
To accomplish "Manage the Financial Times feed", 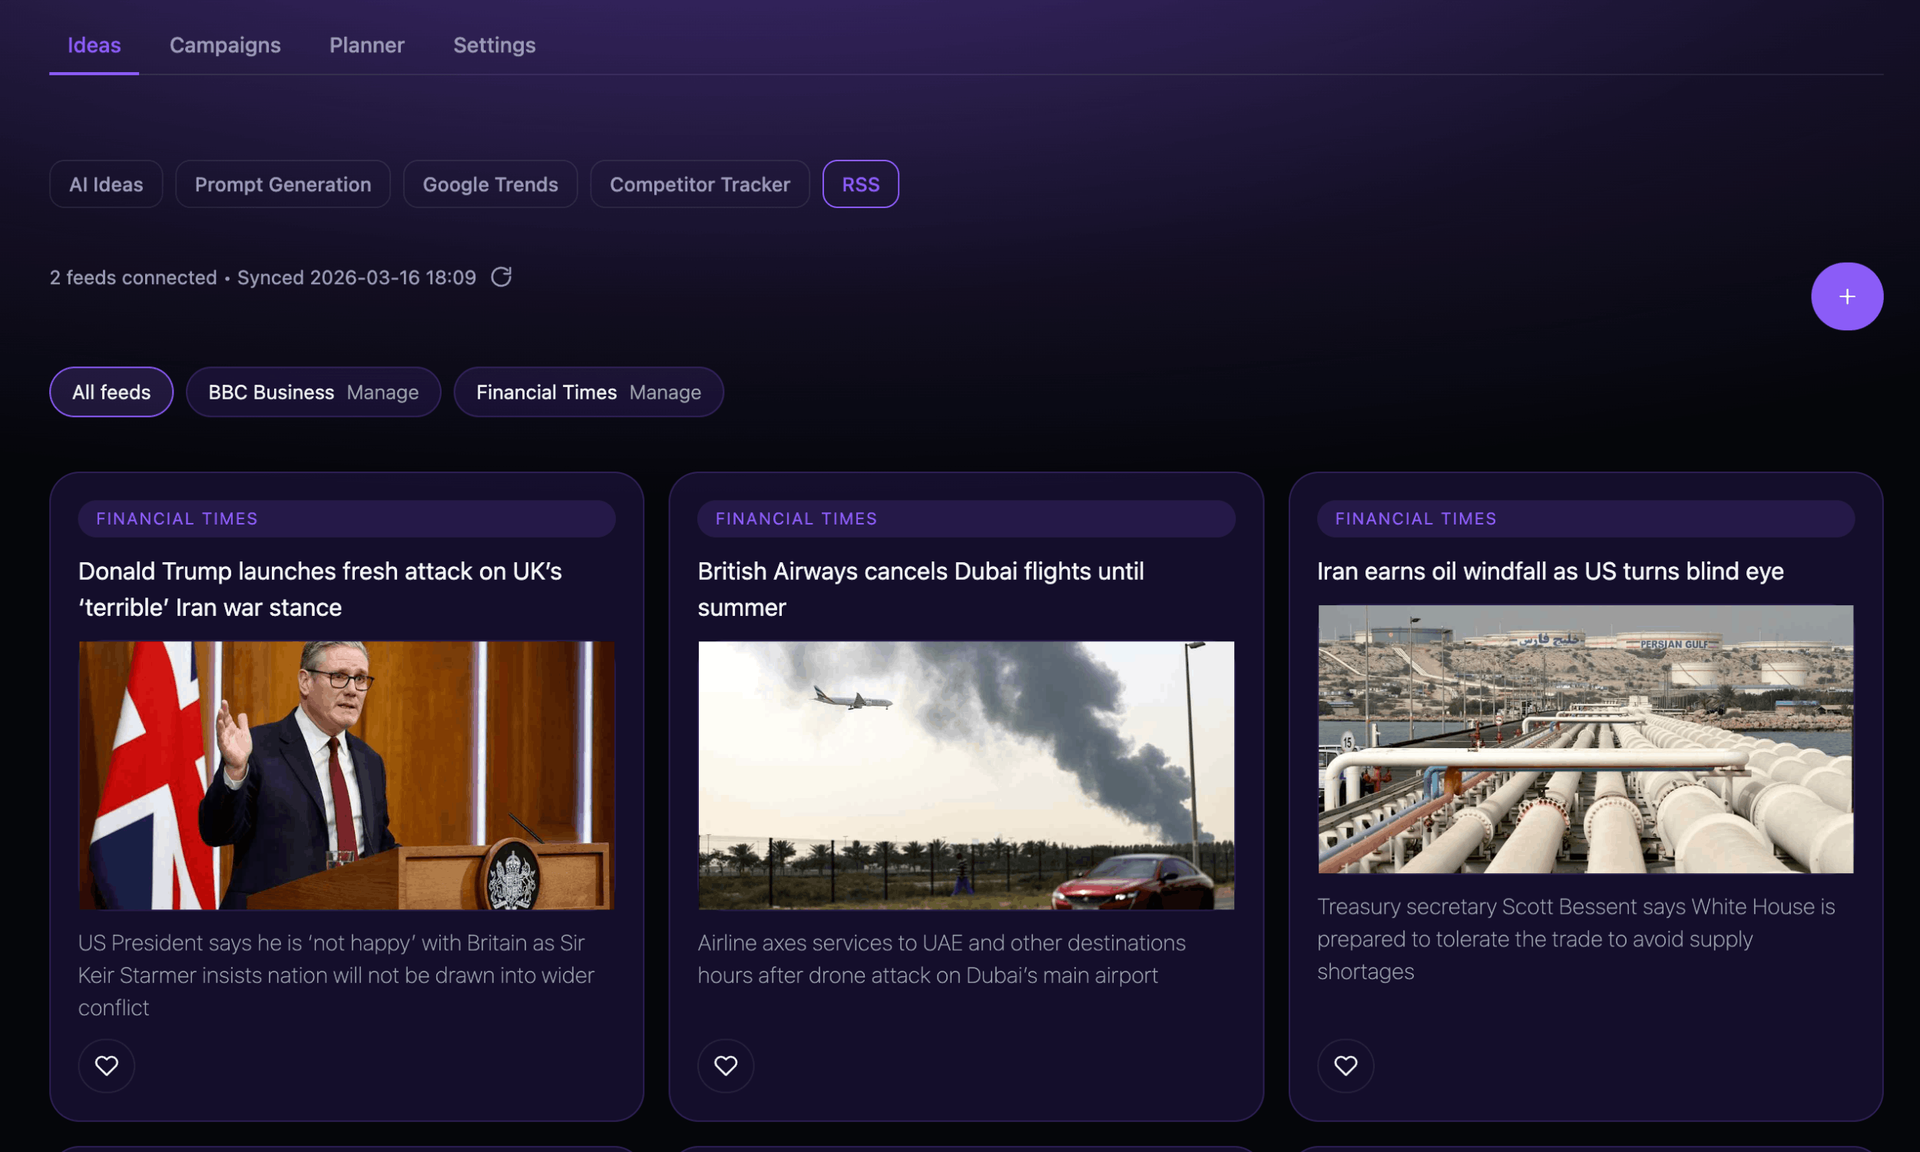I will pos(665,392).
